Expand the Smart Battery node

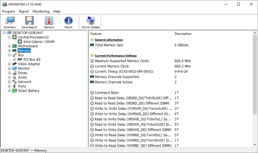(9, 91)
